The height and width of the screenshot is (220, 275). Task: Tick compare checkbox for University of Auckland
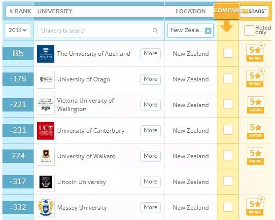[228, 53]
